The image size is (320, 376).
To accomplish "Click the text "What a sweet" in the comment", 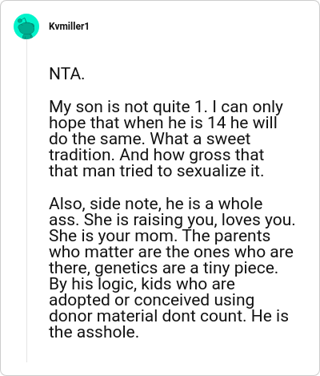I will point(200,139).
